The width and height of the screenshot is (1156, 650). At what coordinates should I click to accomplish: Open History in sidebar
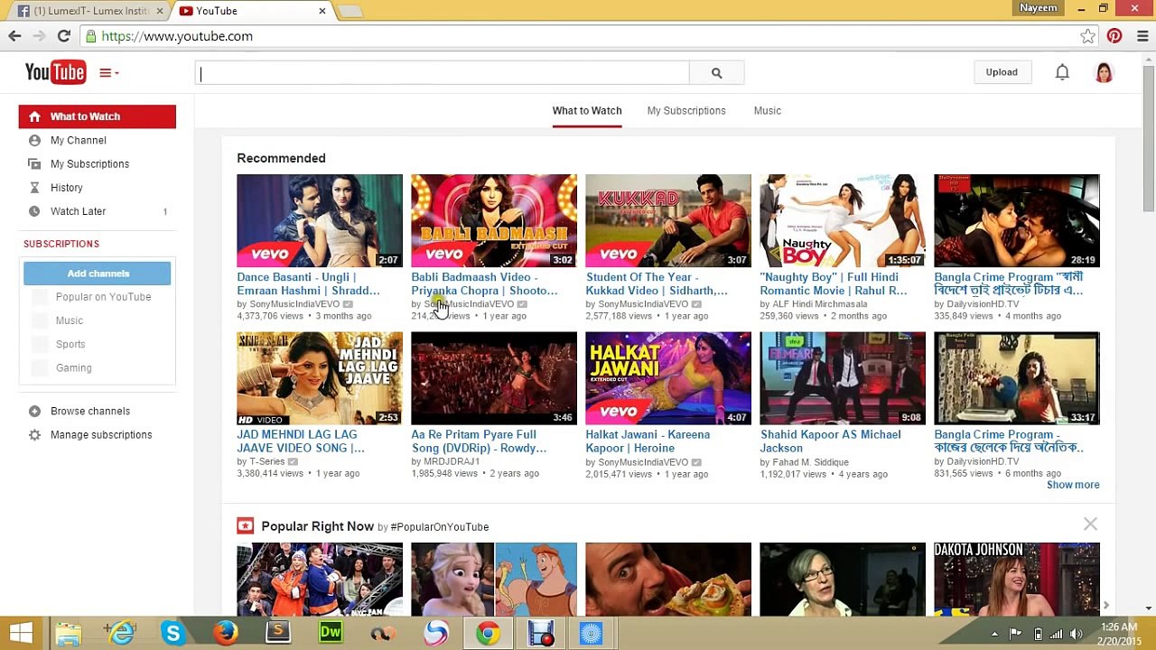pyautogui.click(x=67, y=188)
